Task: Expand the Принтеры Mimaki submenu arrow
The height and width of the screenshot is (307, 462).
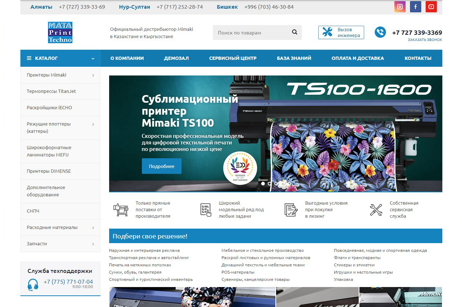Action: [93, 75]
